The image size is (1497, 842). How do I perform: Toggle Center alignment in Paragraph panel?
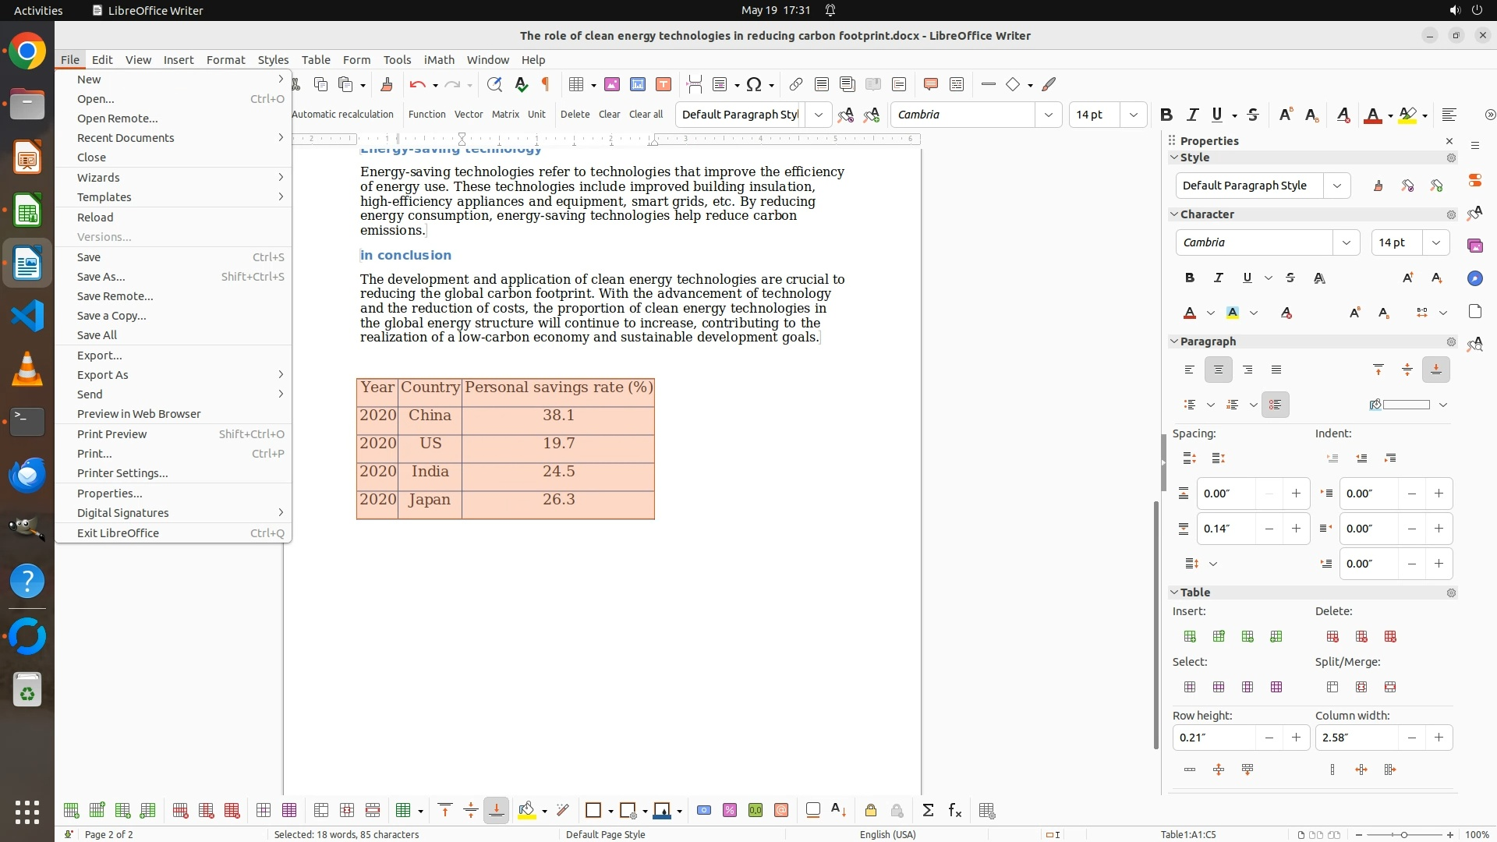point(1218,370)
